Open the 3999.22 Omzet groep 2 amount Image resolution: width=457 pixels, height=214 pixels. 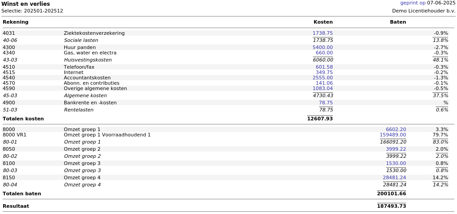[x=396, y=149]
